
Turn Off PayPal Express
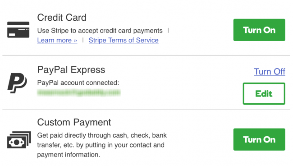pos(270,72)
